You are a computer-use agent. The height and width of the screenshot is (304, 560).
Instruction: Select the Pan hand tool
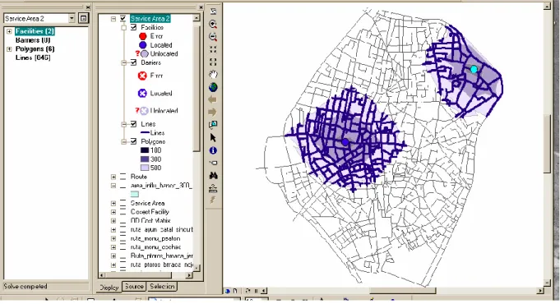(x=213, y=75)
